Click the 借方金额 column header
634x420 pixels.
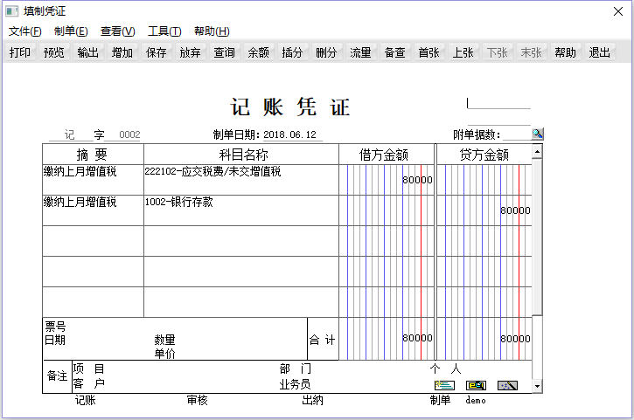[x=387, y=155]
